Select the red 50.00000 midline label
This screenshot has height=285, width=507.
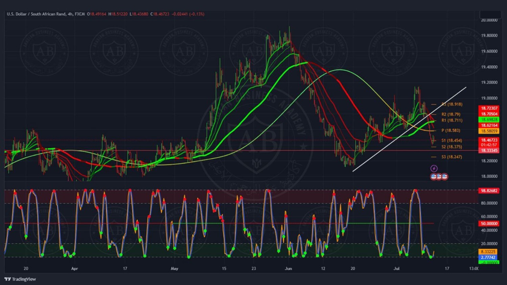489,224
